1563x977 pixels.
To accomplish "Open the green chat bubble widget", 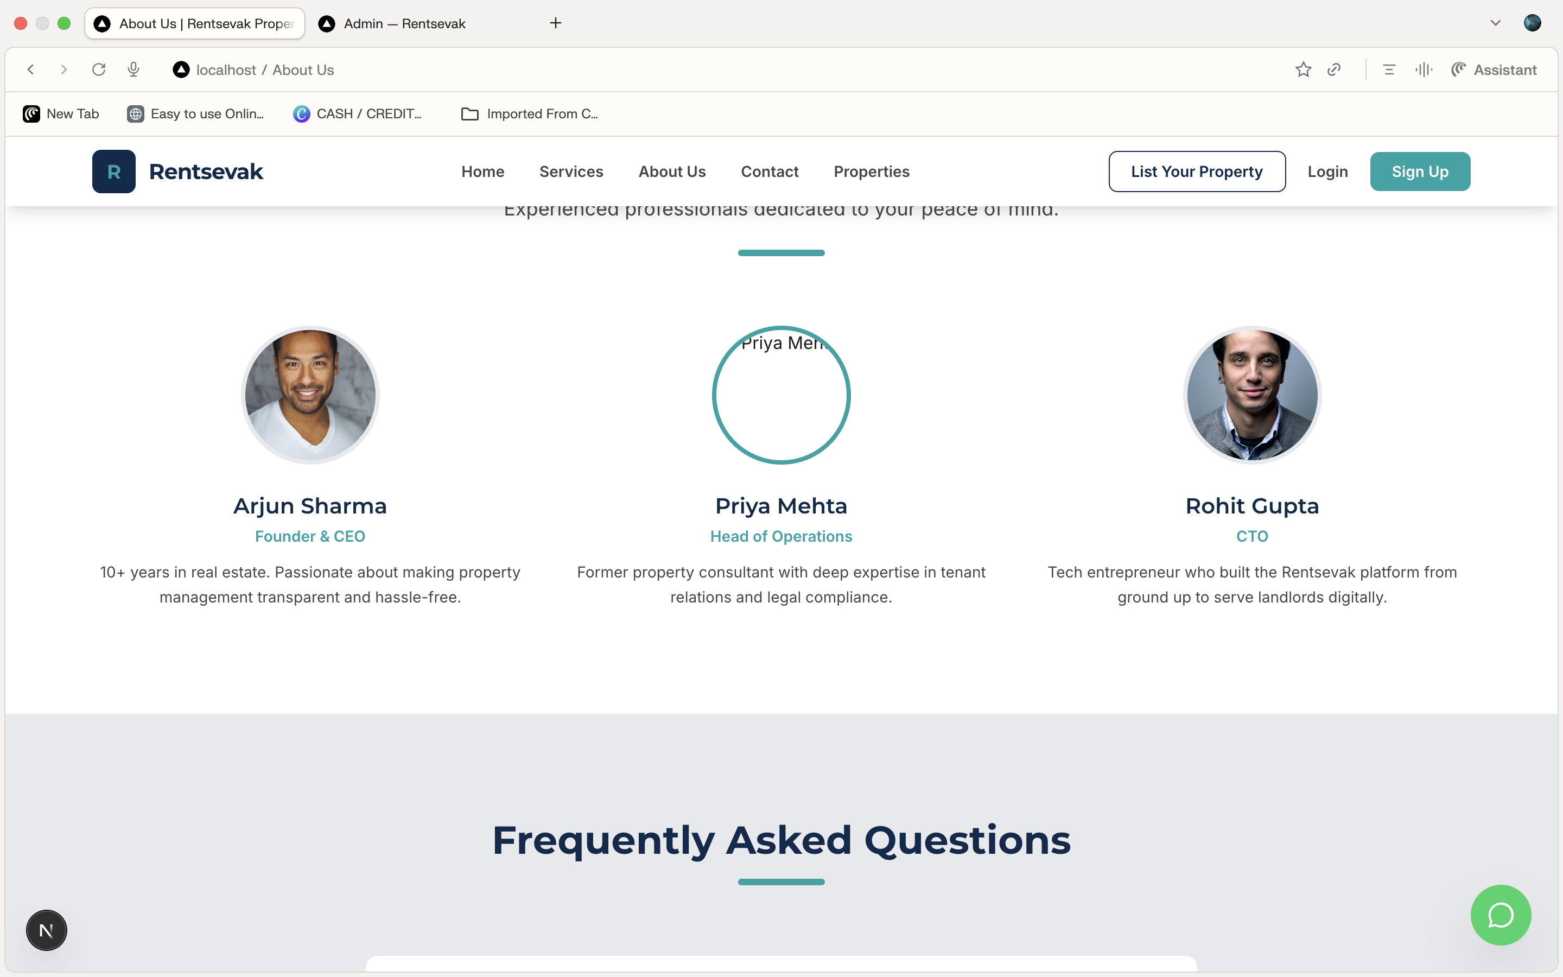I will point(1501,915).
